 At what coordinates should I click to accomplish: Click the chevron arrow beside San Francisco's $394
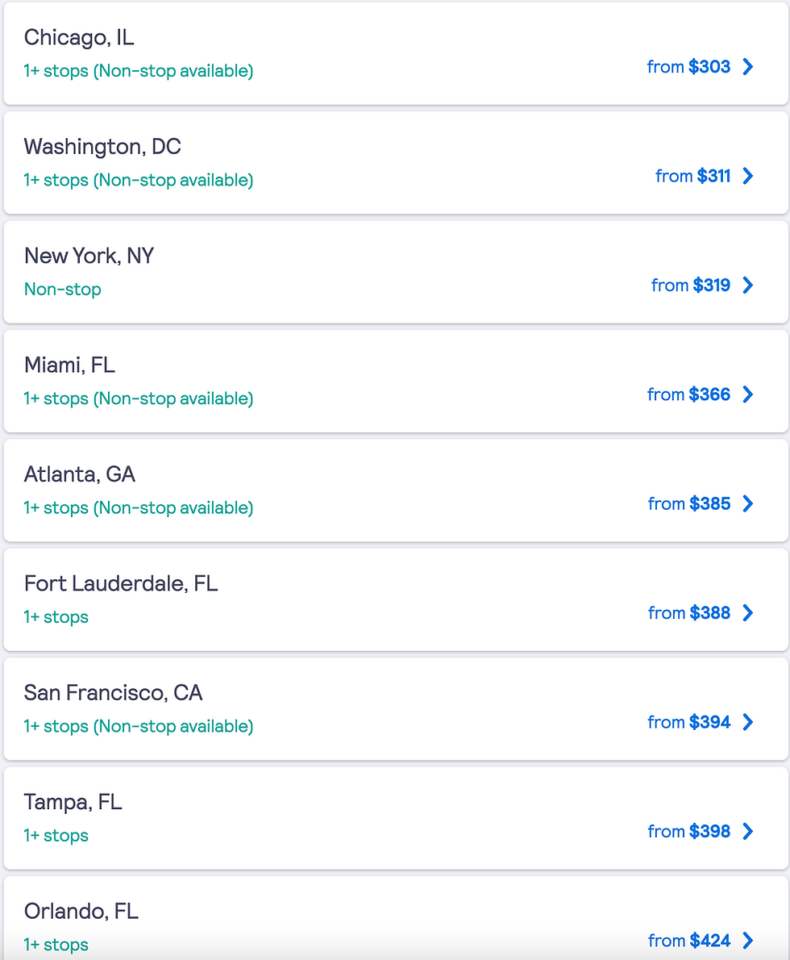(x=748, y=722)
